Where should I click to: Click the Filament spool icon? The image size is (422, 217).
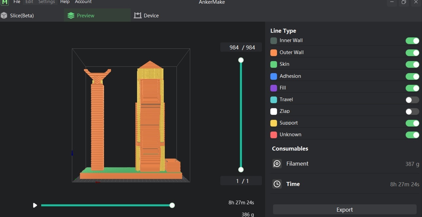coord(277,164)
